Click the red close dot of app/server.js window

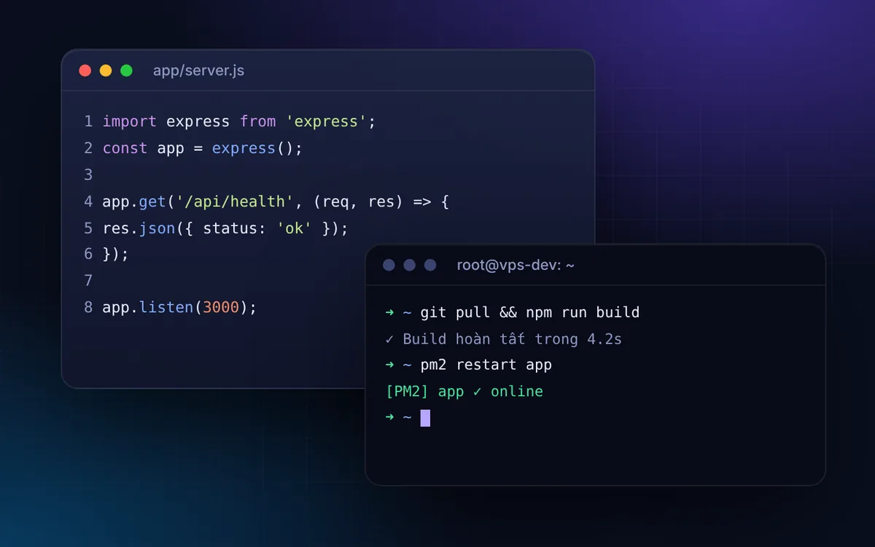(x=85, y=71)
